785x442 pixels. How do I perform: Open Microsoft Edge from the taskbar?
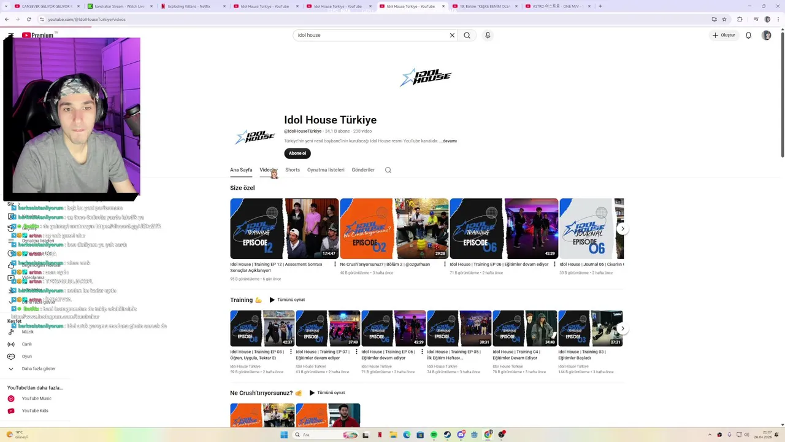(407, 435)
